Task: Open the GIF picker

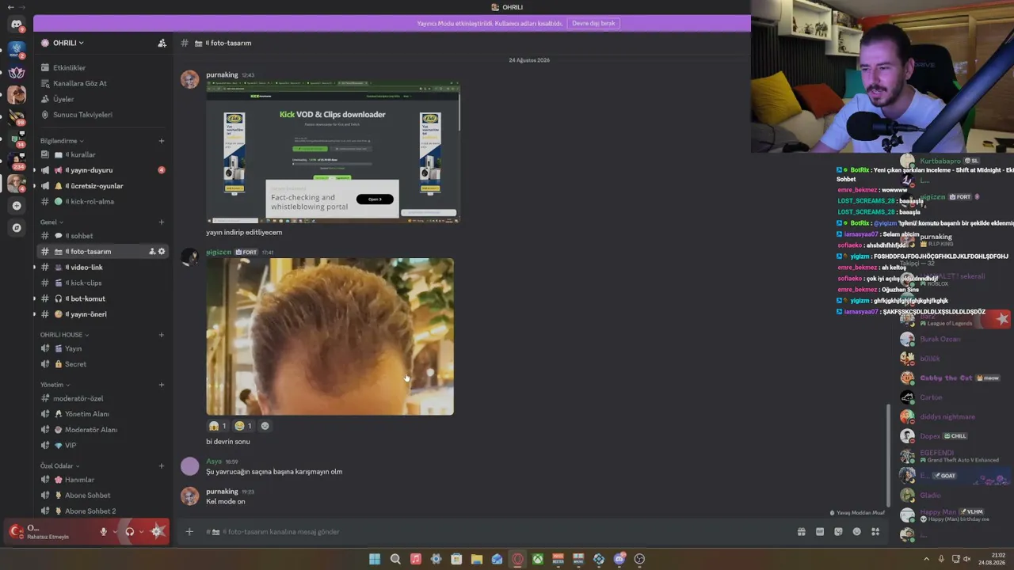Action: (x=820, y=532)
